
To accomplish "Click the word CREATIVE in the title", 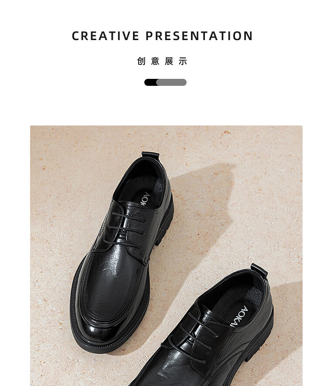I will coord(106,36).
